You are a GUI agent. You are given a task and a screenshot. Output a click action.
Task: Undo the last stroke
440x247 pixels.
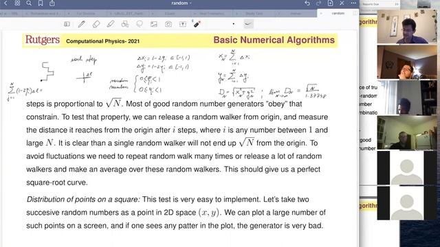click(x=307, y=3)
